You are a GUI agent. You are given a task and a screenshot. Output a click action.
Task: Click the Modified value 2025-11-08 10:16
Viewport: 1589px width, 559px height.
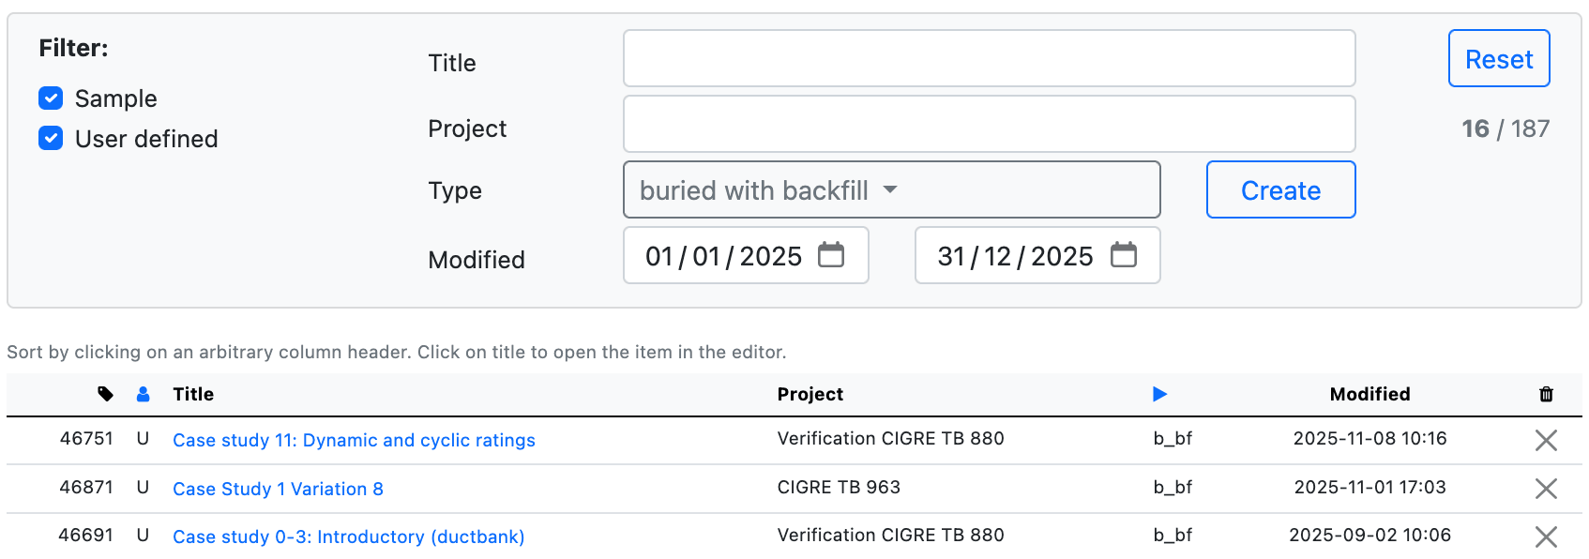[1370, 438]
